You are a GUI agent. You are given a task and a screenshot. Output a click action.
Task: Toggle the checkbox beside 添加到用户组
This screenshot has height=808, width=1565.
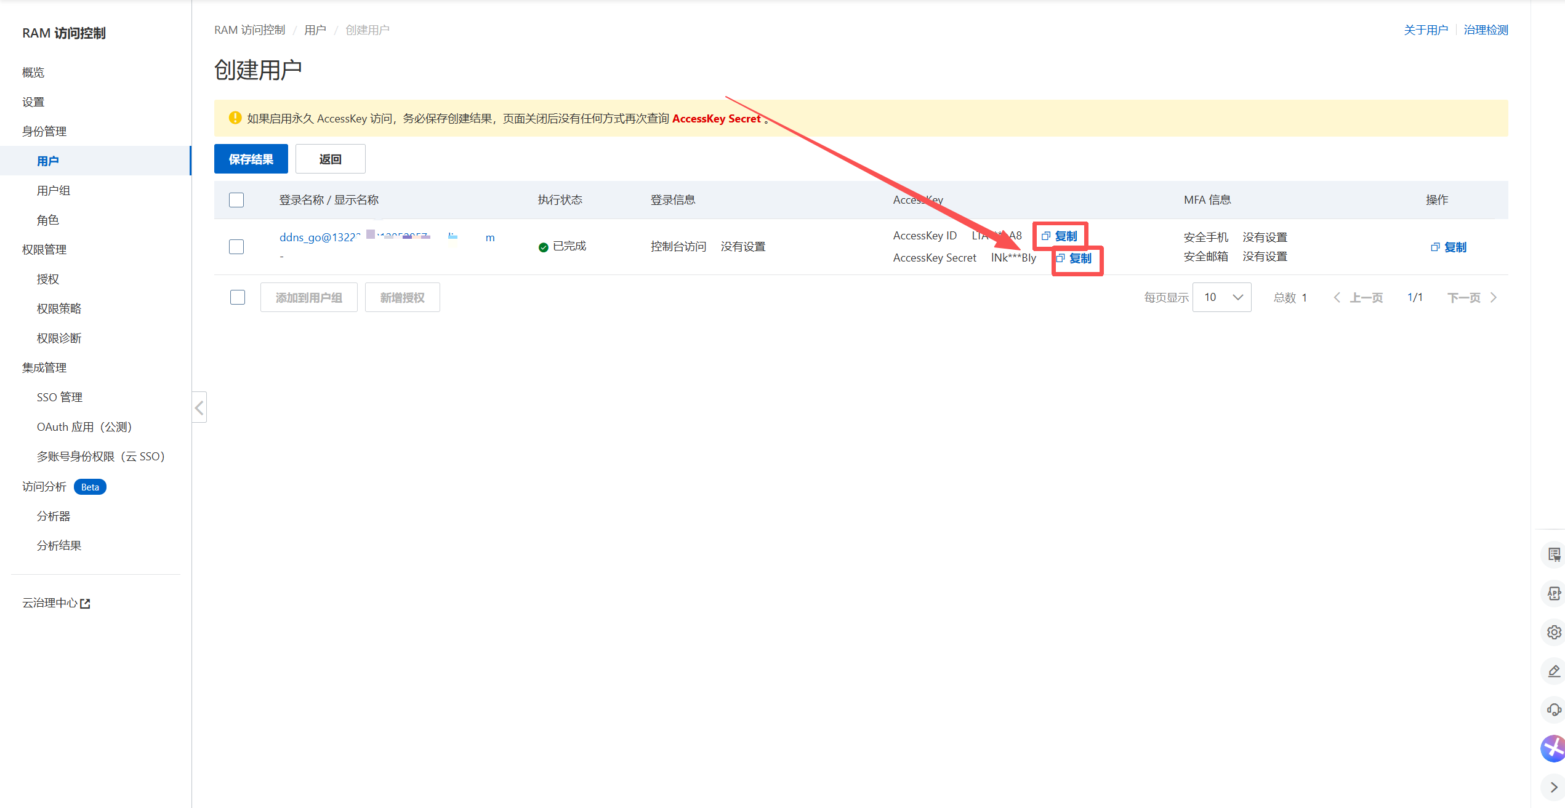click(x=238, y=297)
